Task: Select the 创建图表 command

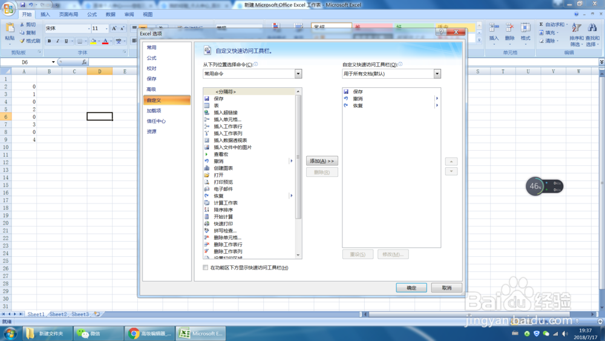Action: click(249, 168)
